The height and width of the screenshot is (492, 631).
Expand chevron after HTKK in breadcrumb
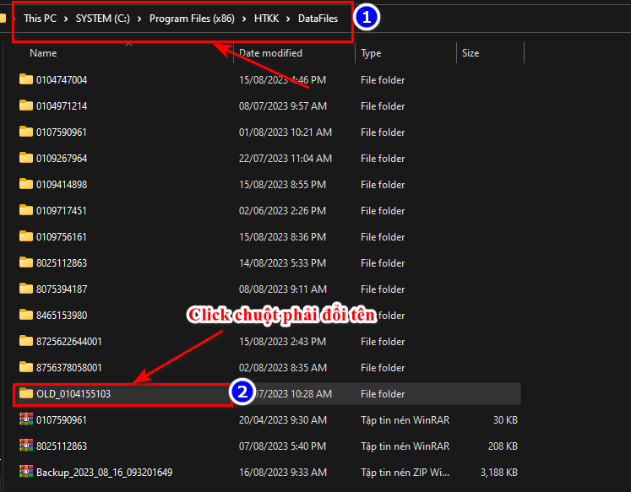coord(288,19)
